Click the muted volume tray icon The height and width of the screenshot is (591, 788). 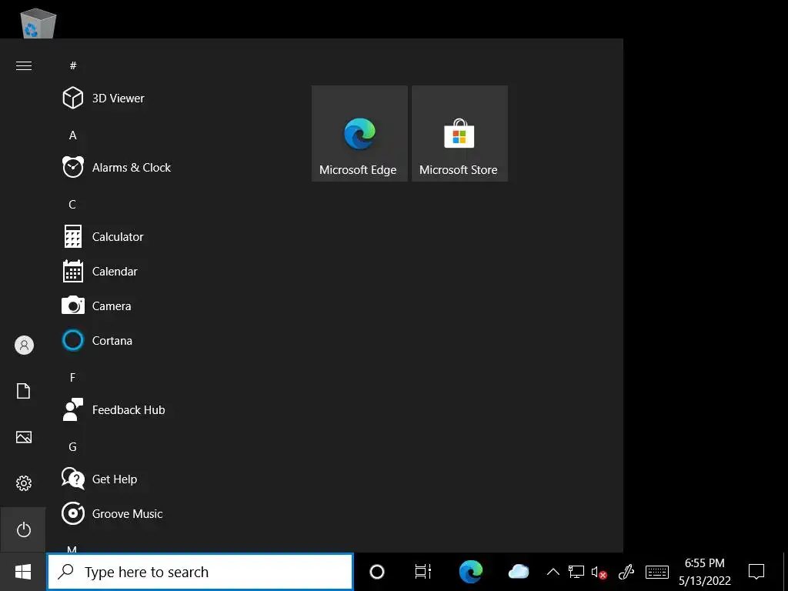[x=599, y=572]
